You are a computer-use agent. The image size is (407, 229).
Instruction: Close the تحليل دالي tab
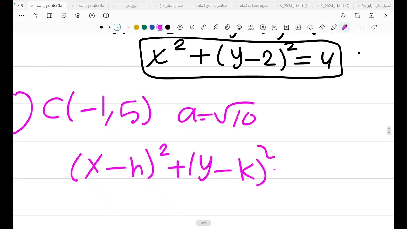(x=358, y=6)
